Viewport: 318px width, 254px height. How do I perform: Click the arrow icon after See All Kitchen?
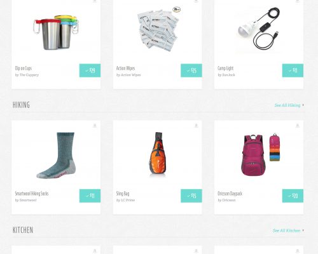click(303, 231)
